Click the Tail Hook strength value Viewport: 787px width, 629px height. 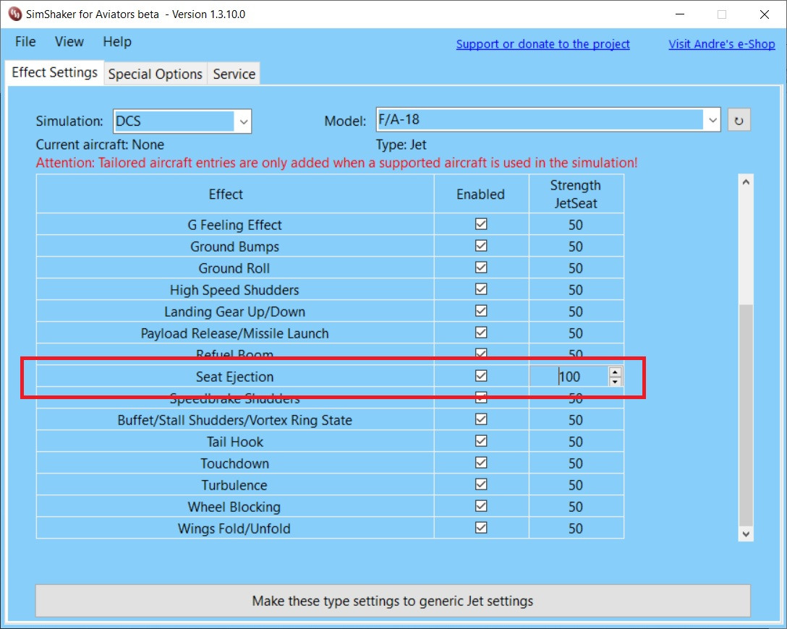(x=576, y=442)
